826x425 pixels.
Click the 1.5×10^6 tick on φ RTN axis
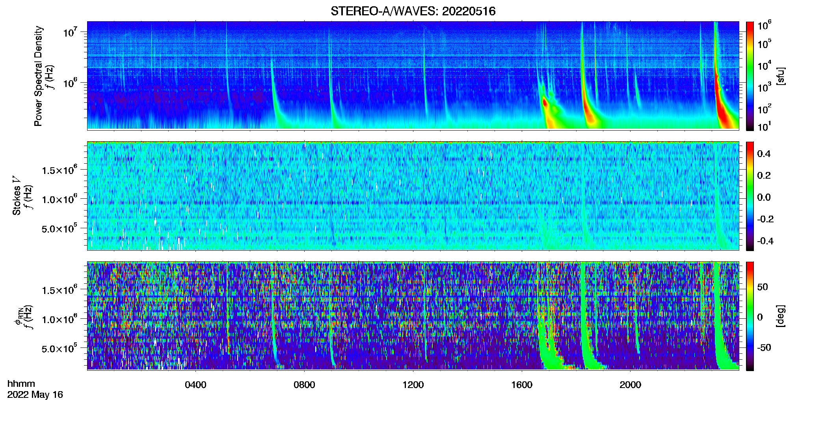point(60,290)
